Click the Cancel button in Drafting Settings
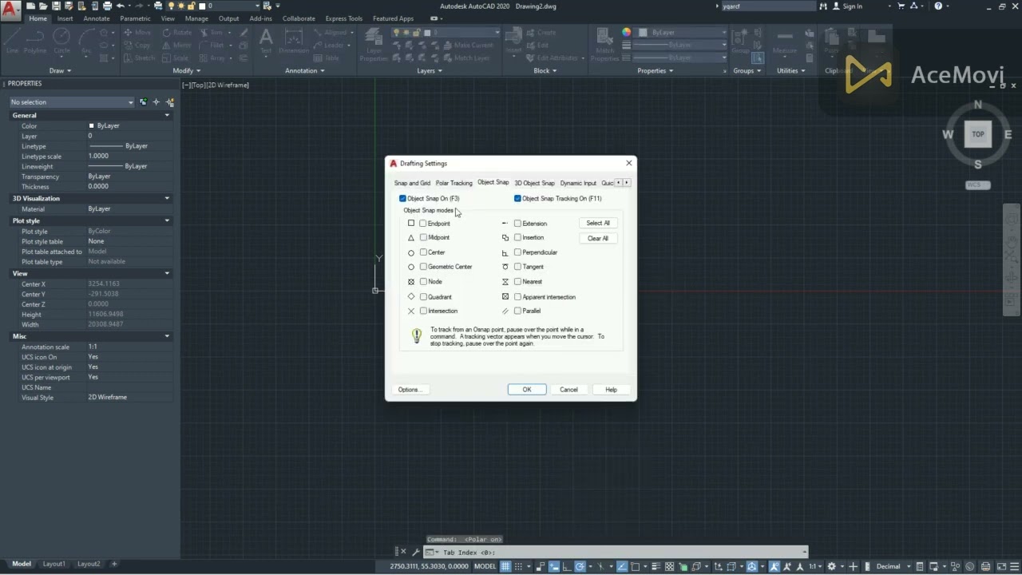Image resolution: width=1022 pixels, height=575 pixels. pyautogui.click(x=568, y=390)
